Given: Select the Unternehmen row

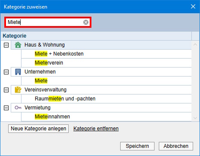Looking at the screenshot, I should pos(101,72).
